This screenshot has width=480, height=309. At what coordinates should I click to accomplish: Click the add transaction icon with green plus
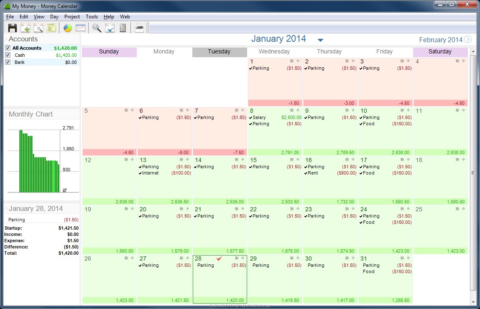(x=26, y=28)
